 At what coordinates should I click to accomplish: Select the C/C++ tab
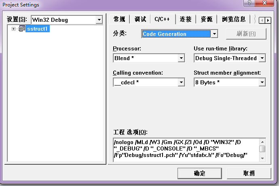coord(162,19)
